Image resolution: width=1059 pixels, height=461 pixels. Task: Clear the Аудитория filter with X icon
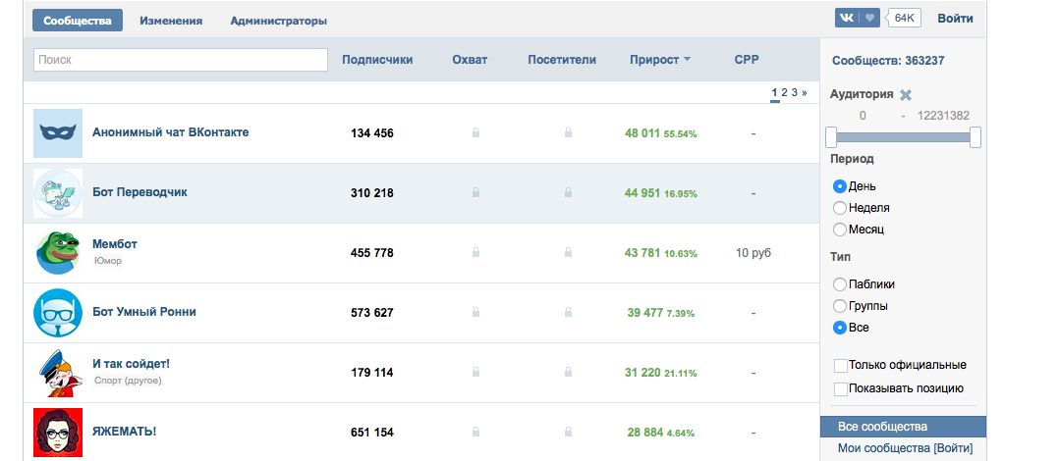pyautogui.click(x=906, y=95)
